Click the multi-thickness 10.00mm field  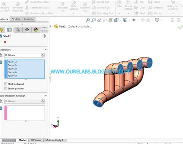point(23,101)
